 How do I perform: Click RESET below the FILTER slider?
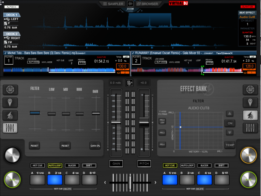pos(35,146)
